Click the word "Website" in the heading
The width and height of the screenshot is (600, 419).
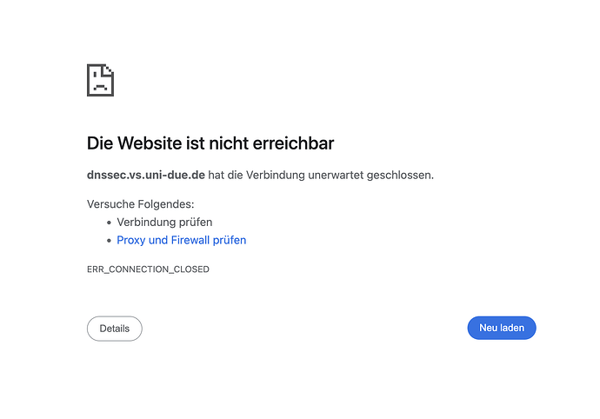point(148,143)
